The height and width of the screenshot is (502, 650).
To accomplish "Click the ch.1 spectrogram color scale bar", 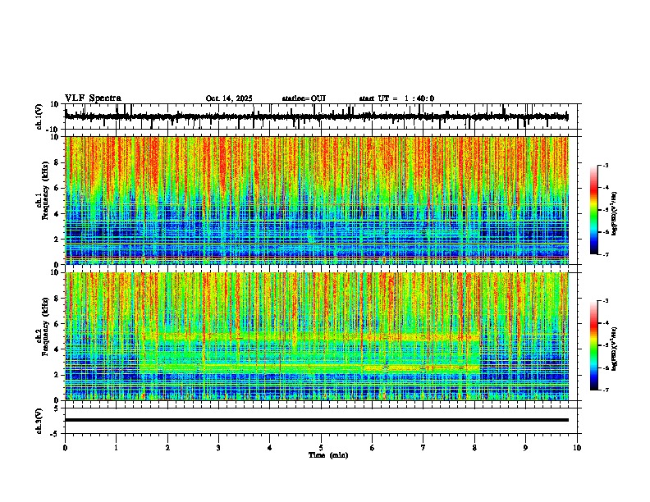I will [x=594, y=210].
